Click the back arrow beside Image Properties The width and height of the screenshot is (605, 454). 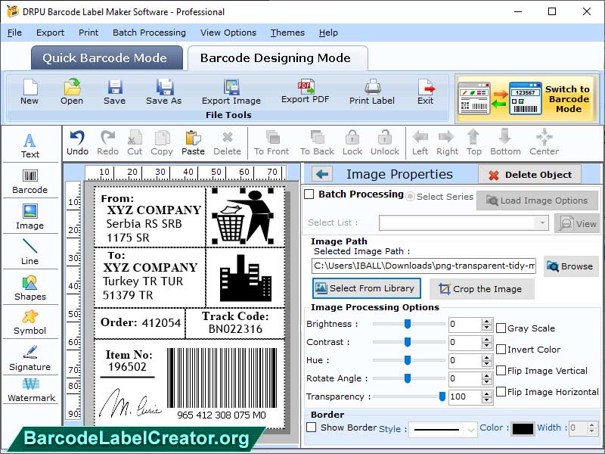coord(322,175)
